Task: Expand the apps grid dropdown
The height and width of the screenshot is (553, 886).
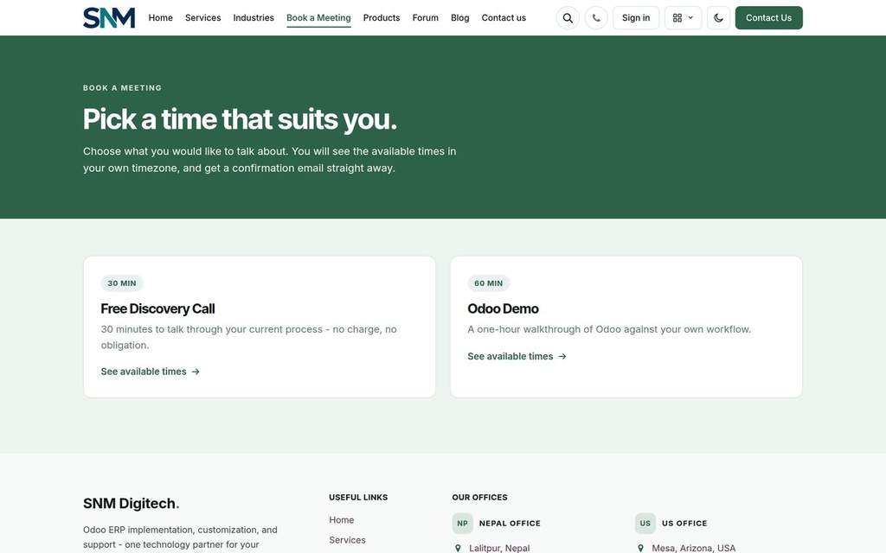Action: [x=684, y=18]
